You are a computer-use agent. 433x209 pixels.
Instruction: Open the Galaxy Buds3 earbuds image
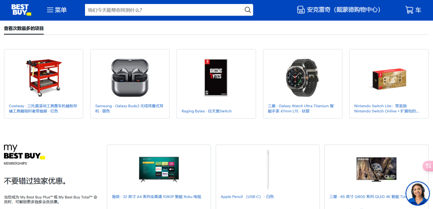point(130,78)
